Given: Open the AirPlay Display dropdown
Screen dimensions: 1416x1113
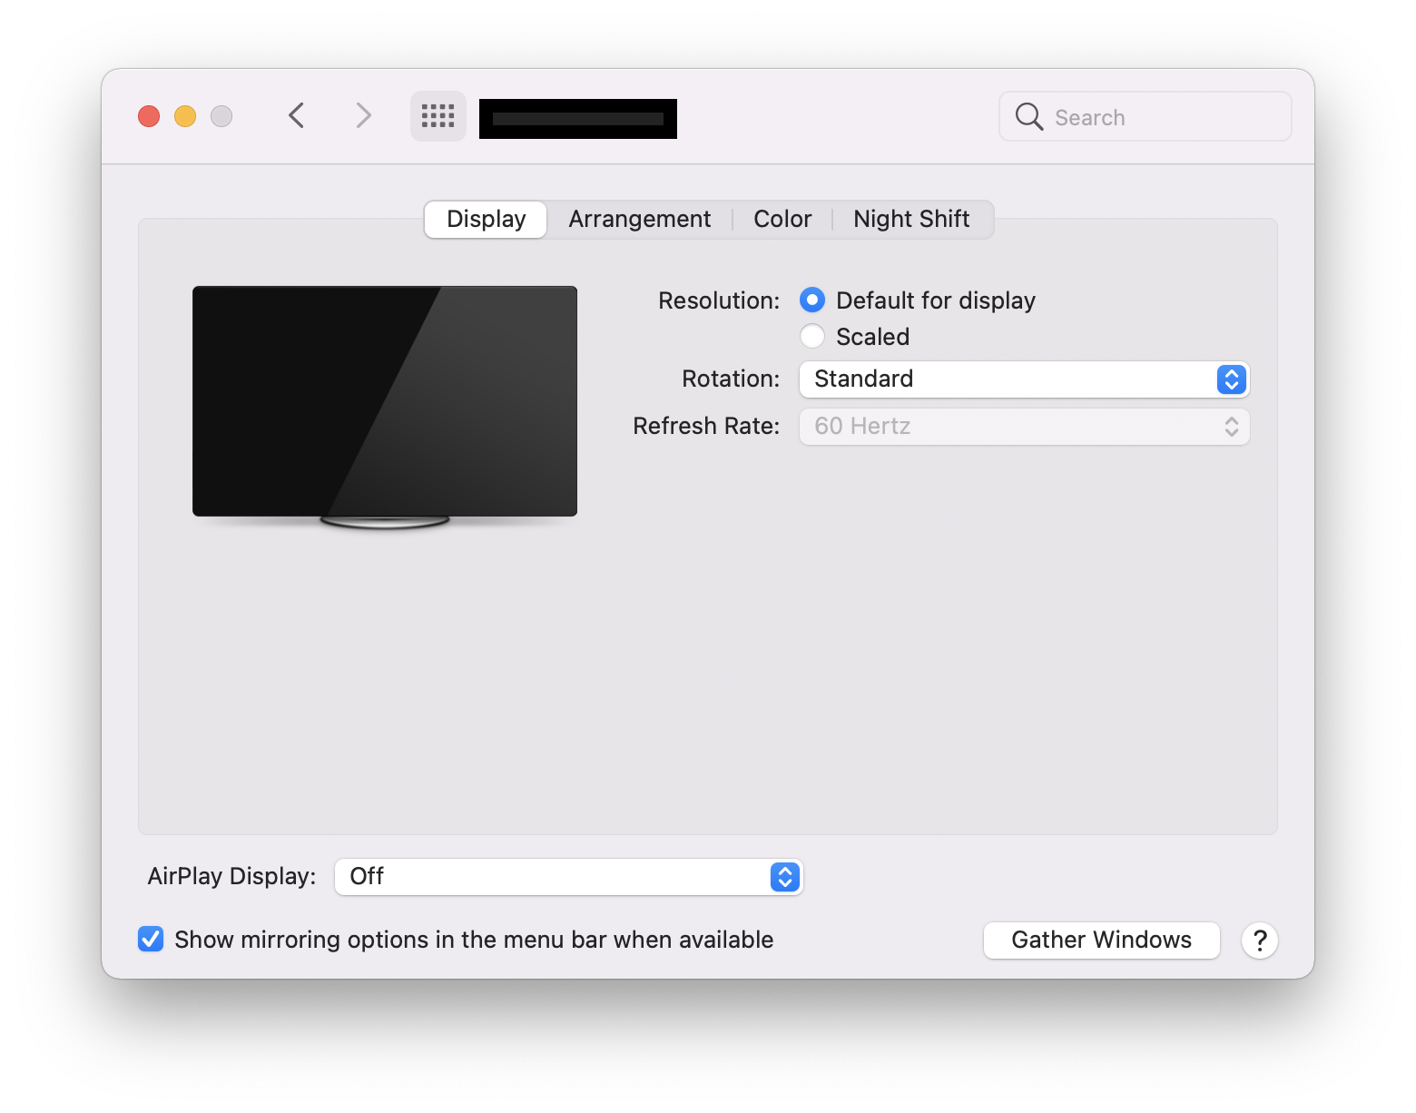Looking at the screenshot, I should pyautogui.click(x=568, y=877).
